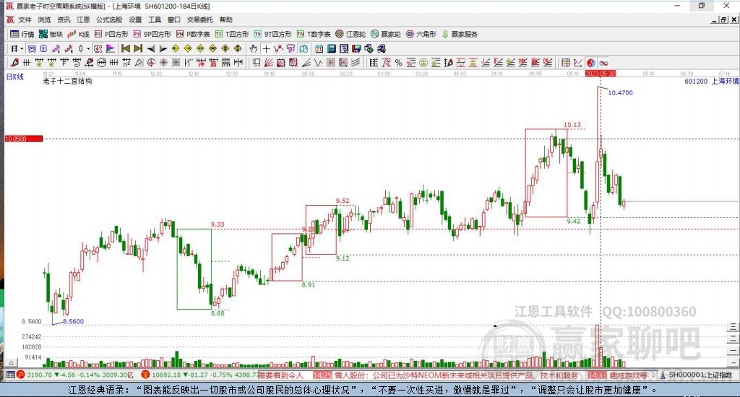Open the 工具 menu
The image size is (740, 397).
tap(155, 19)
